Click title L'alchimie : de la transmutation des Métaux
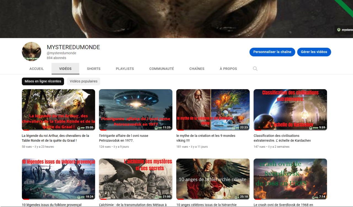Viewport: 353px width, 207px height. click(x=133, y=205)
